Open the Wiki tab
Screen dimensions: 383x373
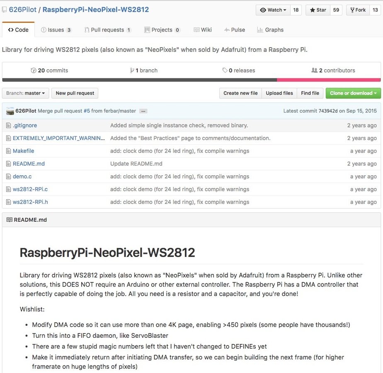click(x=203, y=30)
